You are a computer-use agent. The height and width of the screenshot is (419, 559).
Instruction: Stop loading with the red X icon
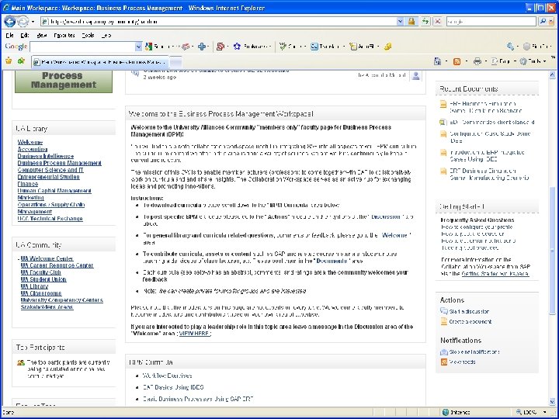coord(437,22)
